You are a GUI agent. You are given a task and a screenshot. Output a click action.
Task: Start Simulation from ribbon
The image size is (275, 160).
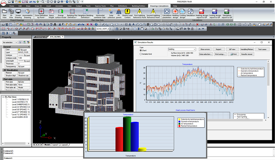click(x=191, y=14)
